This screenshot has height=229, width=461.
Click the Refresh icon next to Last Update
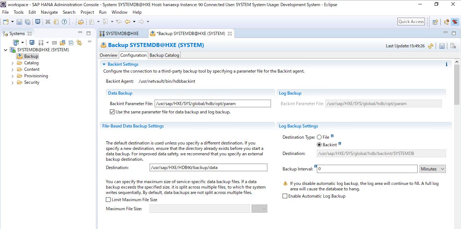[x=431, y=46]
